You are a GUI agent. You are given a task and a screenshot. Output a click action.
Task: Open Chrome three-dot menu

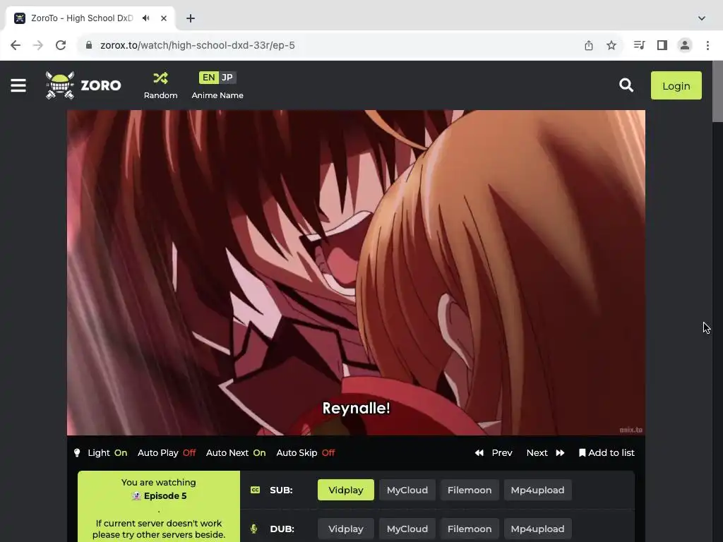[x=707, y=45]
